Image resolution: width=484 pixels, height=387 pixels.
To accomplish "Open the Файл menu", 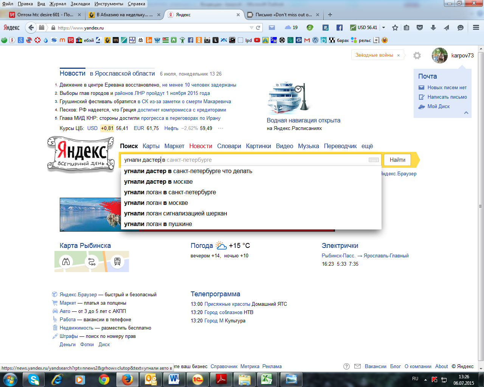I will (8, 3).
